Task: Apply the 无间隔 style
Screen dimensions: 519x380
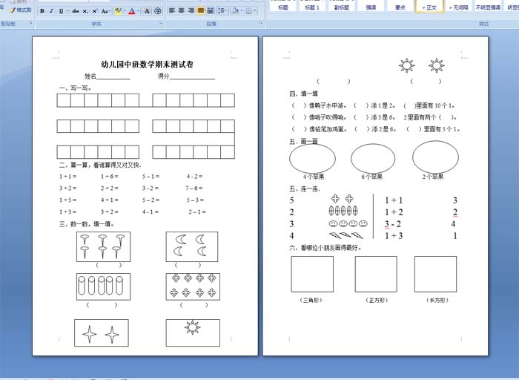Action: tap(459, 6)
